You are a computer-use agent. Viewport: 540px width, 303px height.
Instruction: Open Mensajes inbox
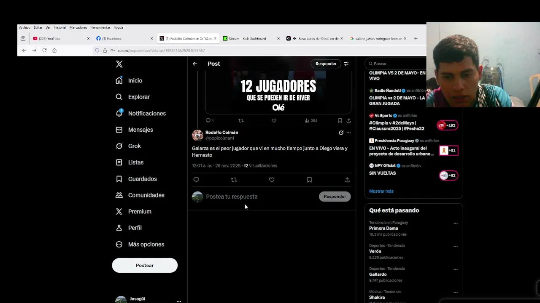pyautogui.click(x=135, y=130)
